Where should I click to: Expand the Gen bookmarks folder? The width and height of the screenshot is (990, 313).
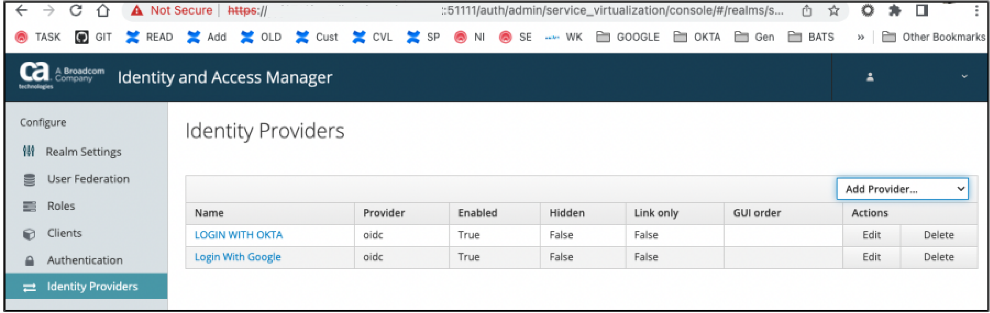[x=754, y=37]
